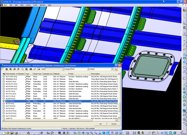Viewport: 187px width, 135px height.
Task: Click the binoculars find icon in dialog toolbar
Action: tap(31, 69)
